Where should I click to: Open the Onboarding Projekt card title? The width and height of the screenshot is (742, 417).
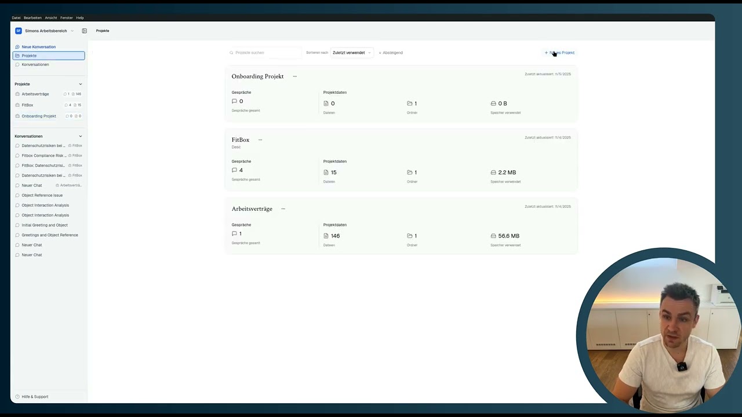pyautogui.click(x=257, y=76)
